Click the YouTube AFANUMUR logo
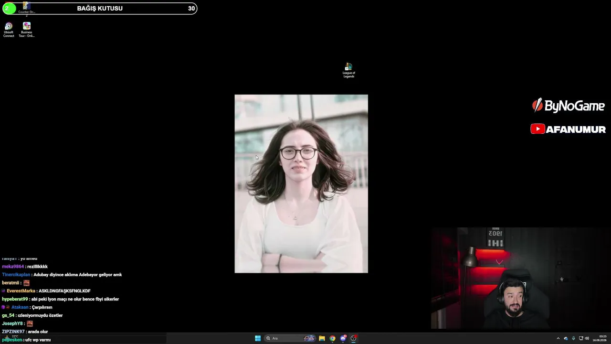The image size is (611, 344). click(x=568, y=129)
